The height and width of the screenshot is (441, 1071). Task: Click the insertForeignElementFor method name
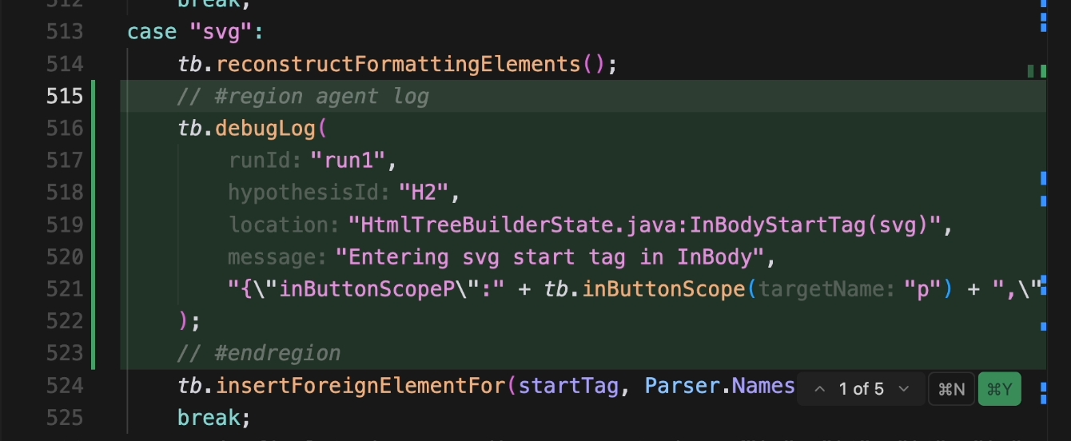click(x=360, y=386)
